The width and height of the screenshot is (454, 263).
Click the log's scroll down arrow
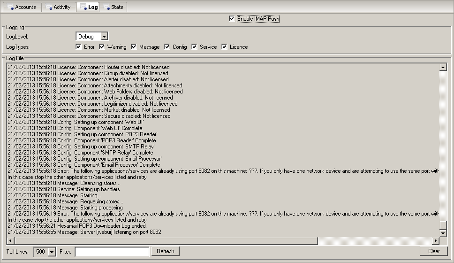coord(443,233)
